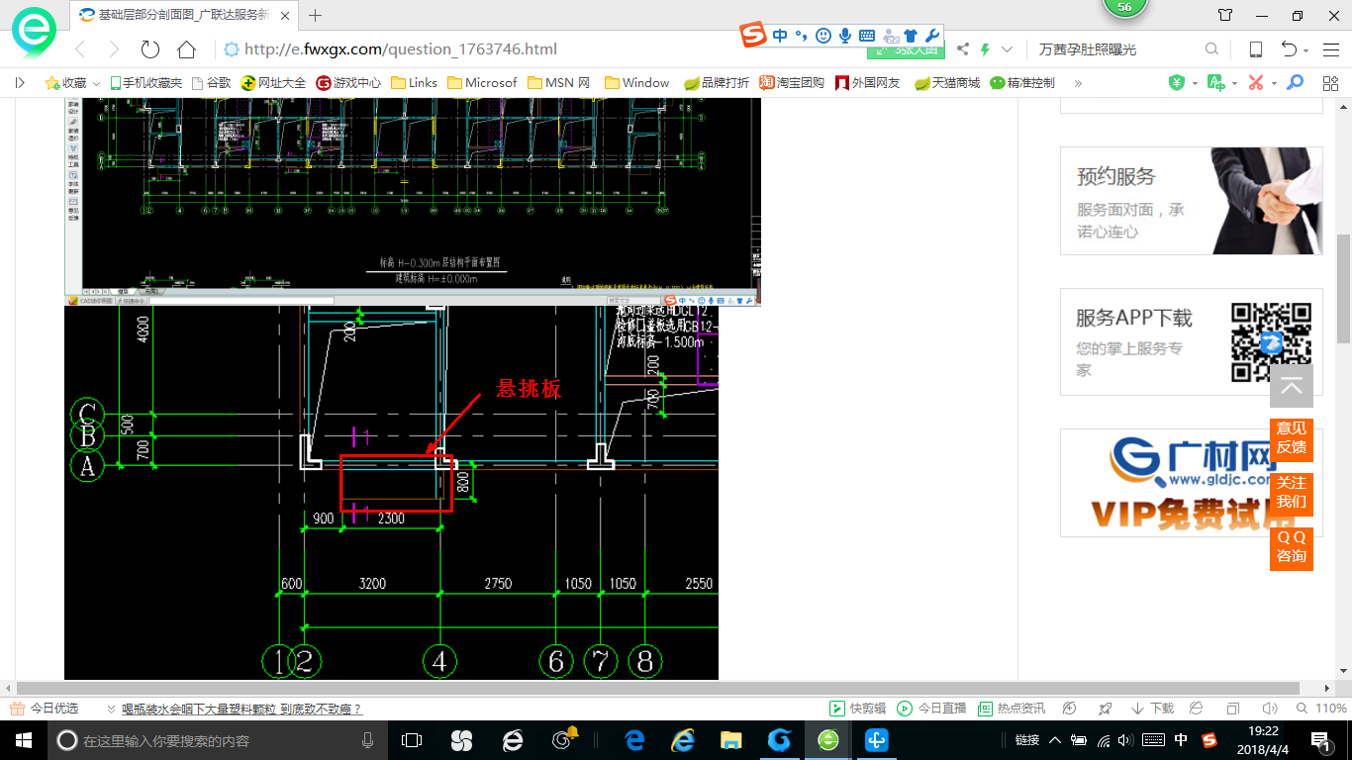Click the blue magnifier find icon
Viewport: 1352px width, 760px height.
pos(1295,83)
